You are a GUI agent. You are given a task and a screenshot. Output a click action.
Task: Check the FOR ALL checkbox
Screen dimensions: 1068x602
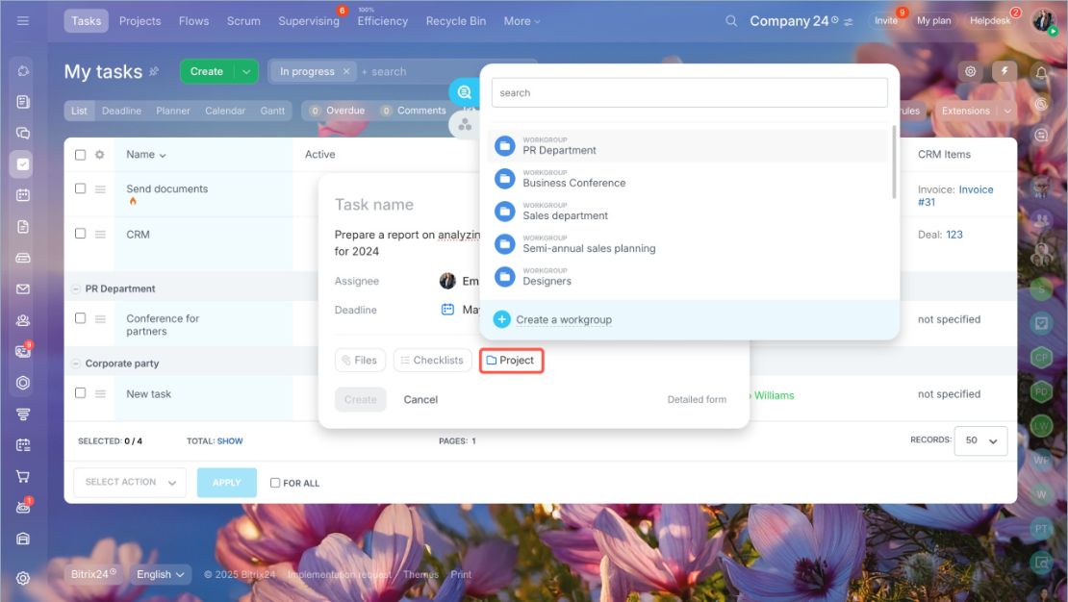[275, 483]
